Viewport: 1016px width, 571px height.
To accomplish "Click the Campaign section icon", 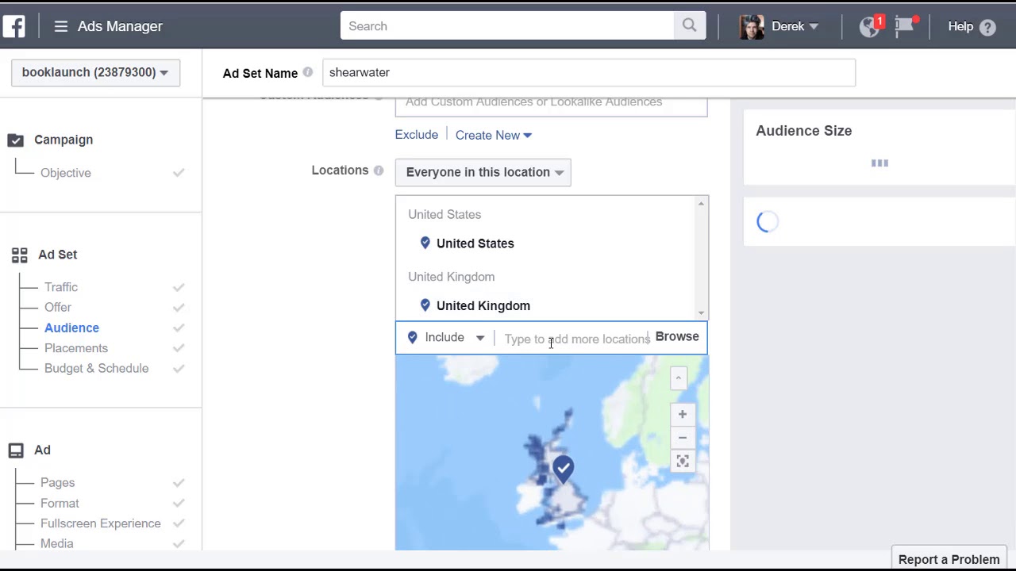I will coord(16,140).
